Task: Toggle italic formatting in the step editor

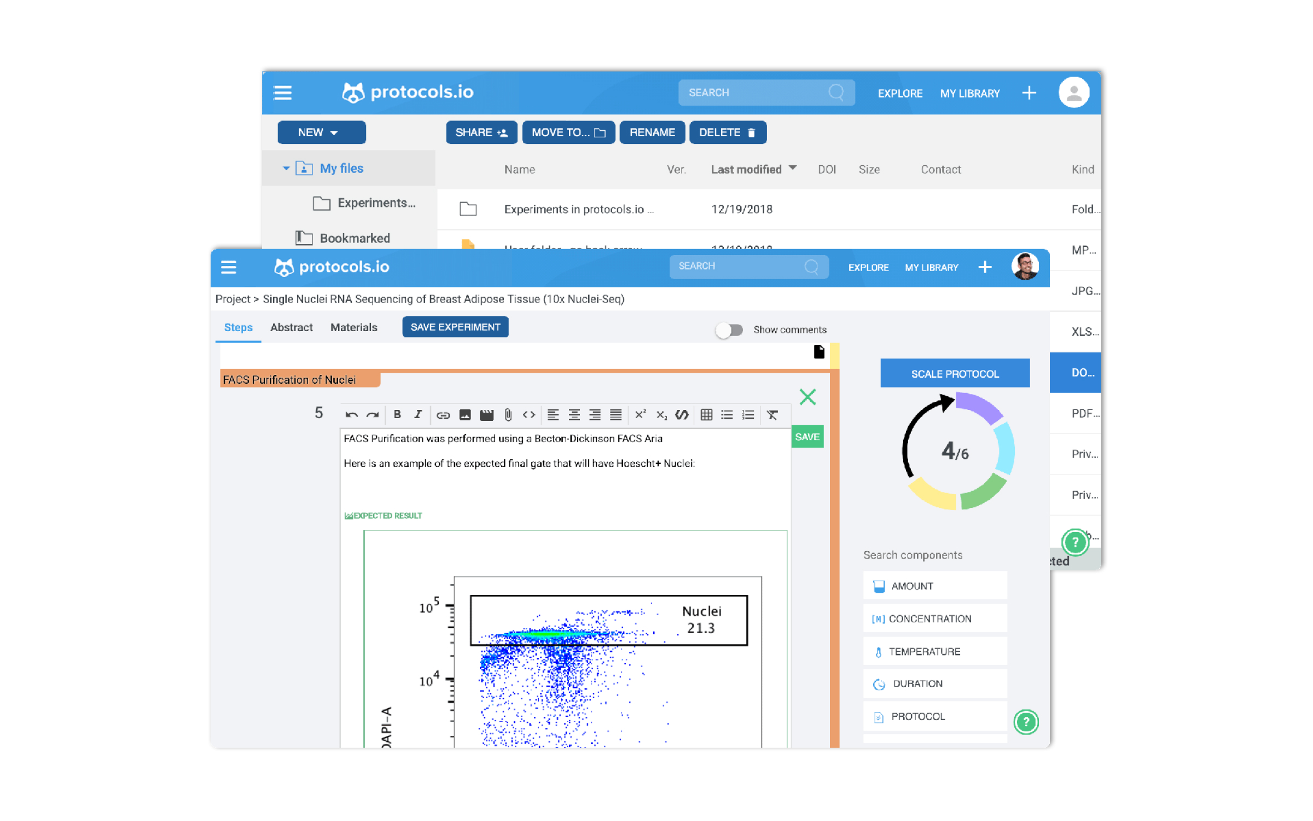Action: (418, 415)
